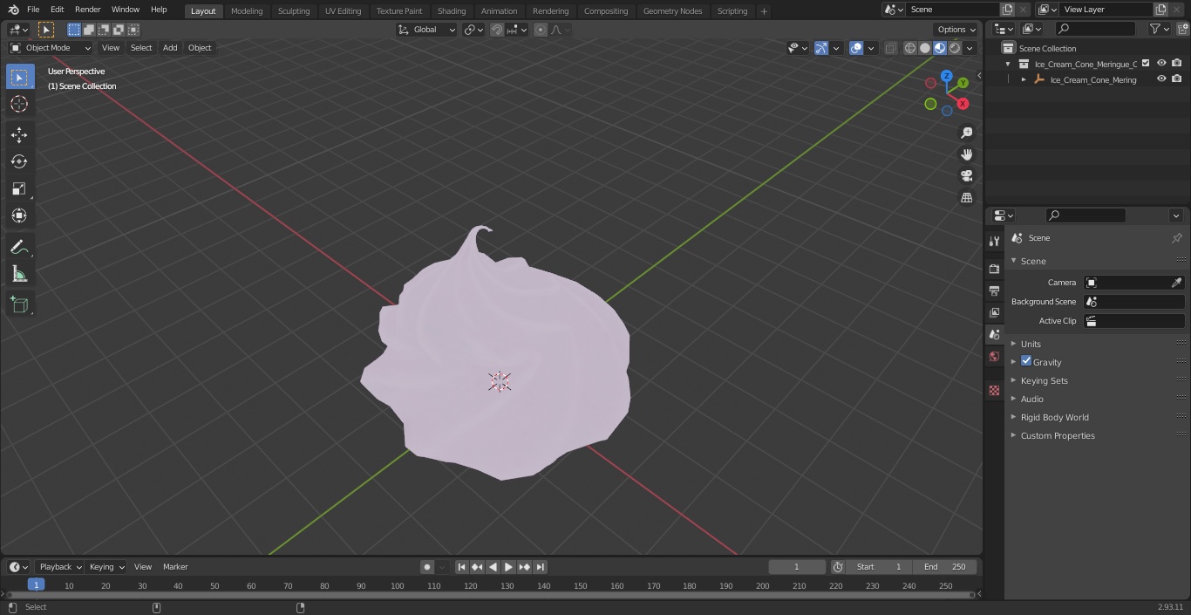
Task: Toggle X-ray view in viewport header
Action: pyautogui.click(x=890, y=48)
